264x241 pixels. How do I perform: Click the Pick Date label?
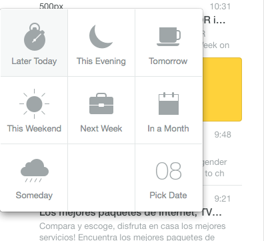pyautogui.click(x=168, y=196)
